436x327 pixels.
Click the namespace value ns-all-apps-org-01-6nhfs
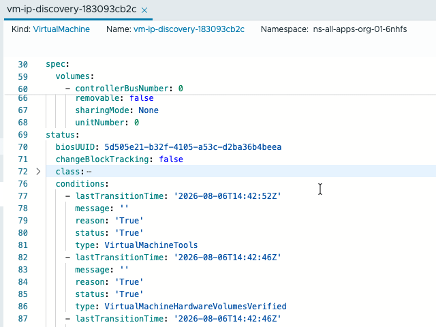click(360, 29)
